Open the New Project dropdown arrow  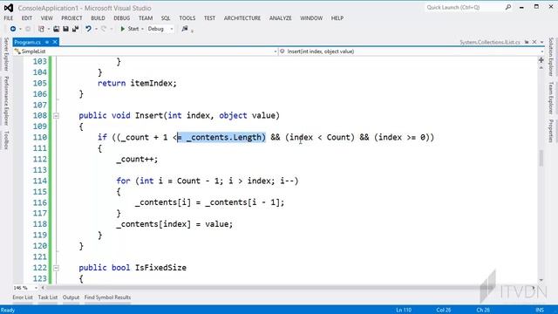click(x=49, y=29)
